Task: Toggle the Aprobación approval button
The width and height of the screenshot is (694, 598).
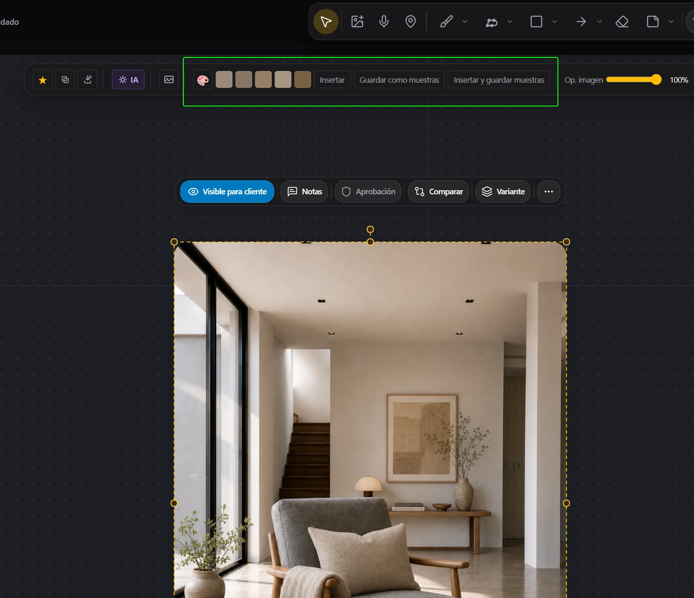Action: pos(368,192)
